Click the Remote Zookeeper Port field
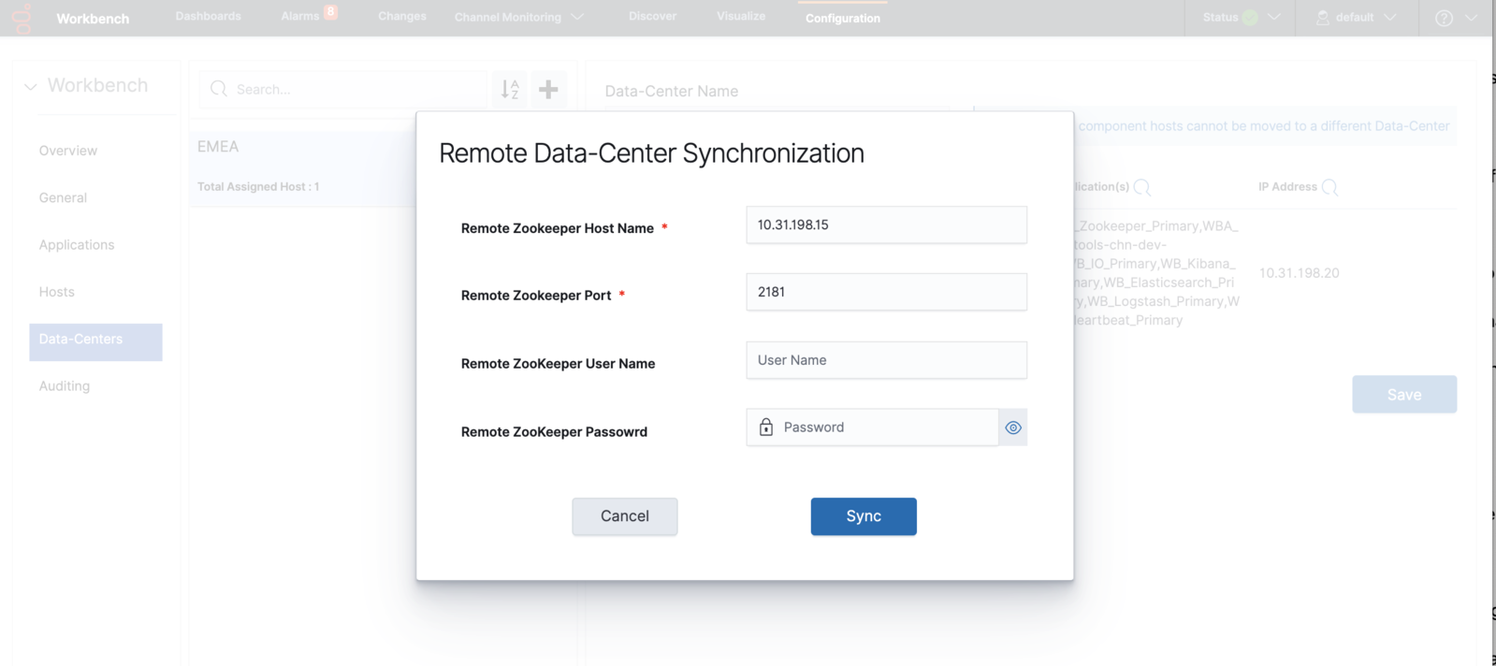1496x666 pixels. [x=886, y=292]
